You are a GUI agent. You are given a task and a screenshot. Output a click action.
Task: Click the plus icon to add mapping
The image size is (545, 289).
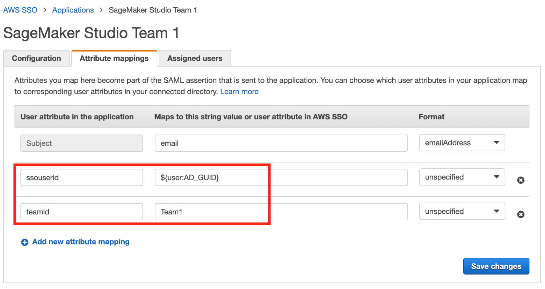coord(24,242)
